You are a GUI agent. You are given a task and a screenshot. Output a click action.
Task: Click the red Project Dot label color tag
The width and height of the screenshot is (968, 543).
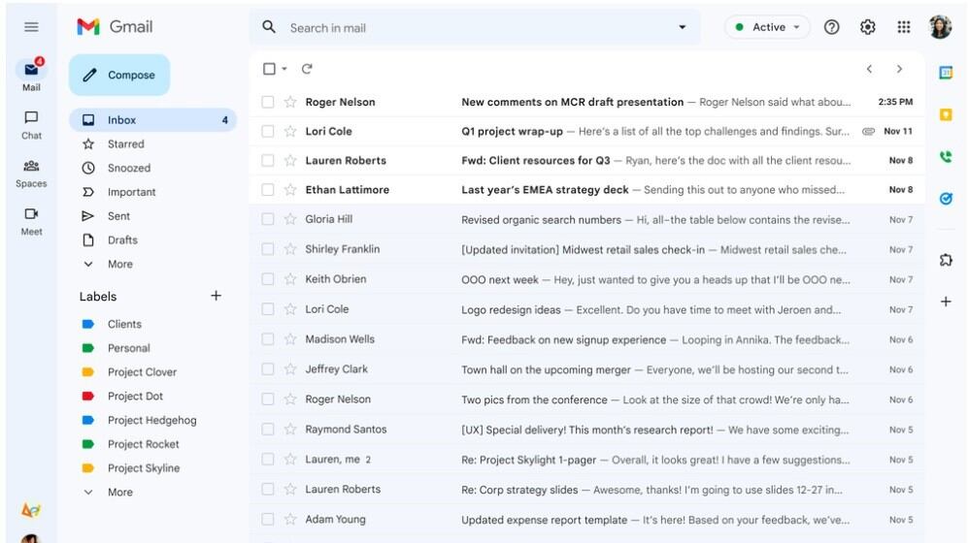point(88,397)
